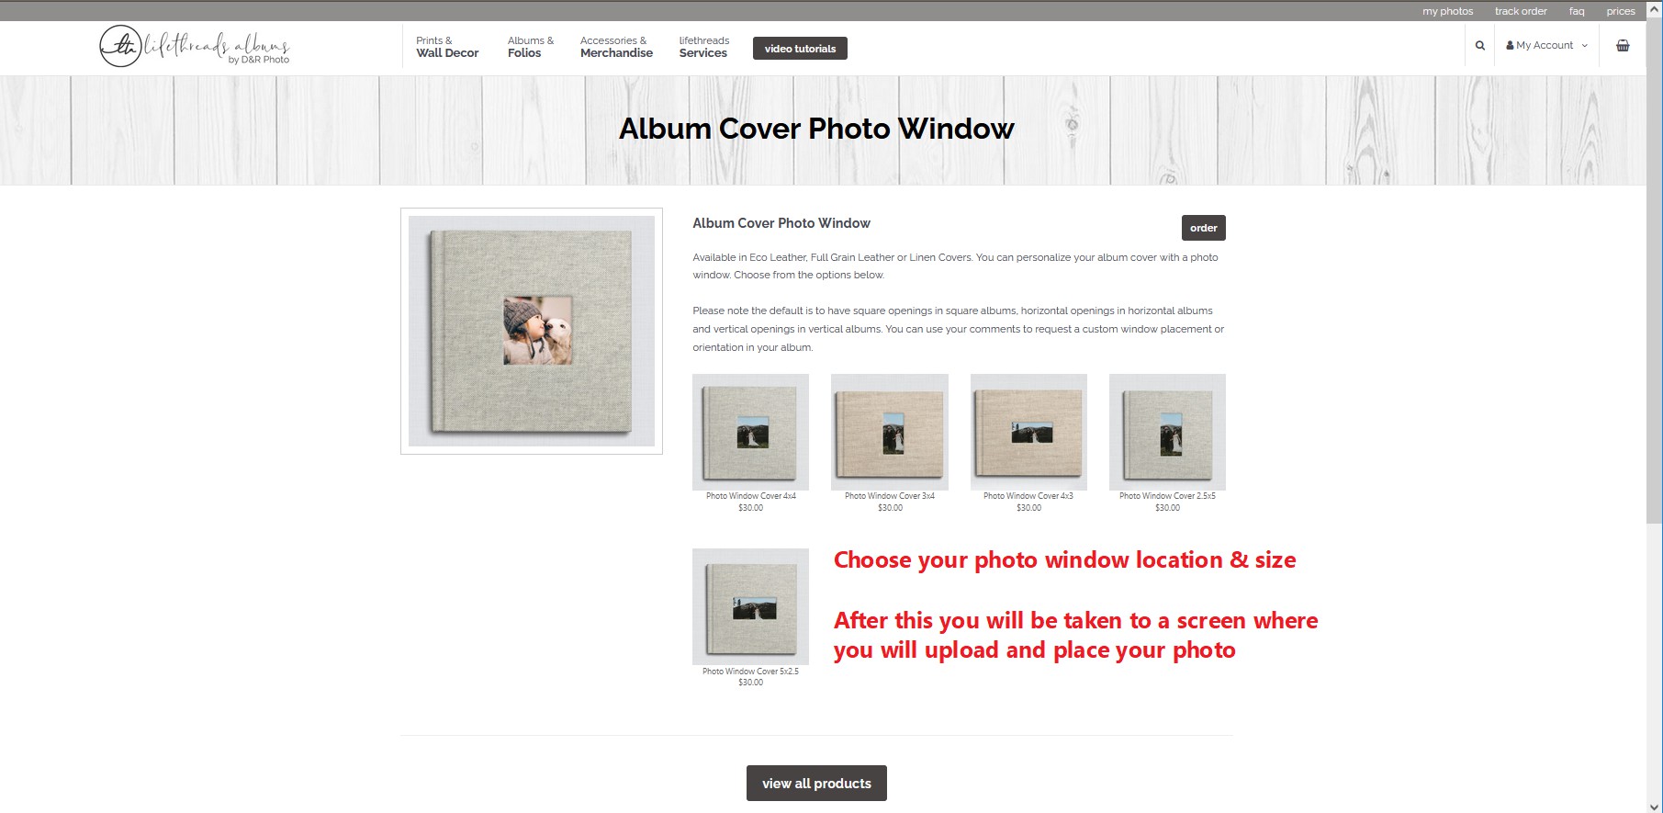Open Albums & Folios menu
This screenshot has height=813, width=1663.
pos(531,47)
